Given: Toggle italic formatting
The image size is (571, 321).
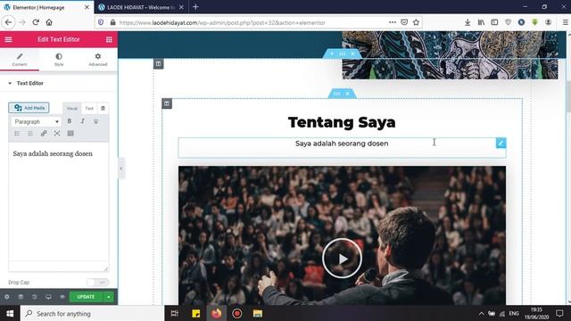Looking at the screenshot, I should (83, 121).
